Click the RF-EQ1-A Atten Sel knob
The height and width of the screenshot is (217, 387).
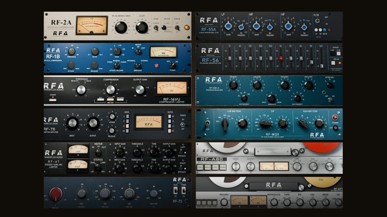click(x=330, y=85)
